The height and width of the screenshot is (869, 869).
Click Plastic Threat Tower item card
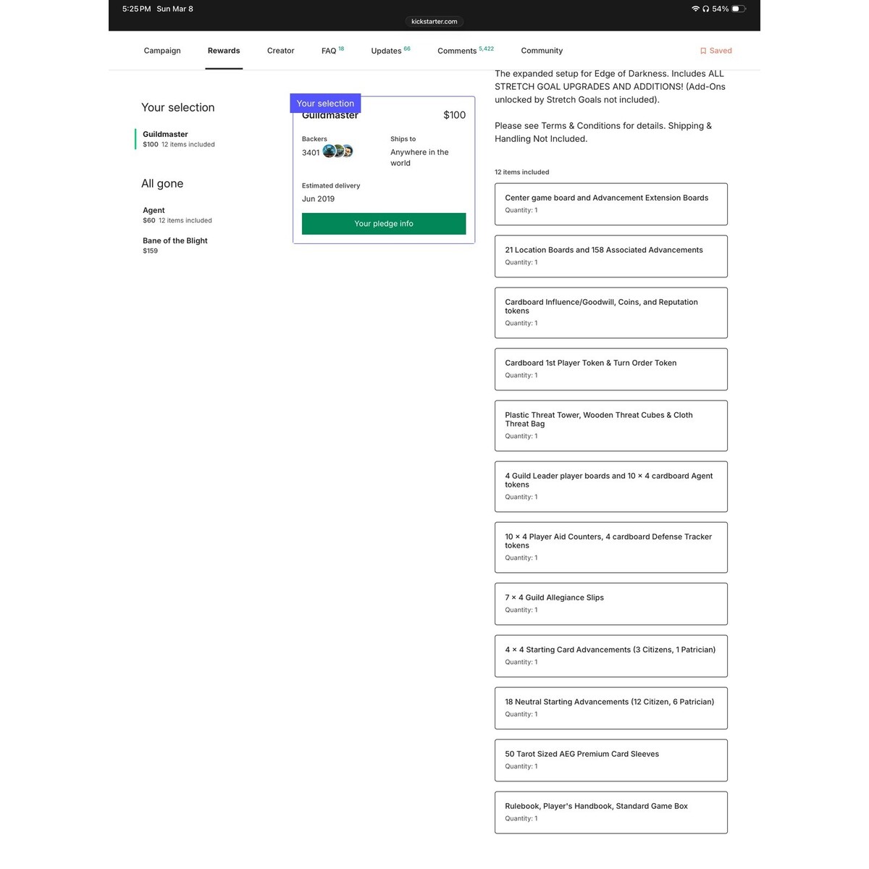coord(611,426)
